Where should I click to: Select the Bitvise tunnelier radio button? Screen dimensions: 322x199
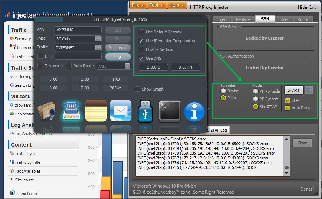[x=223, y=91]
